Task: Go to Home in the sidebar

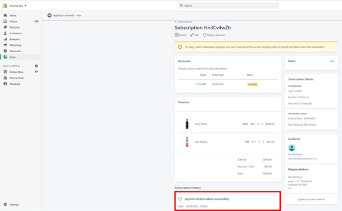Action: point(13,16)
